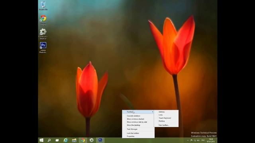255x143 pixels.
Task: Click the volume speaker tray icon
Action: pos(198,140)
